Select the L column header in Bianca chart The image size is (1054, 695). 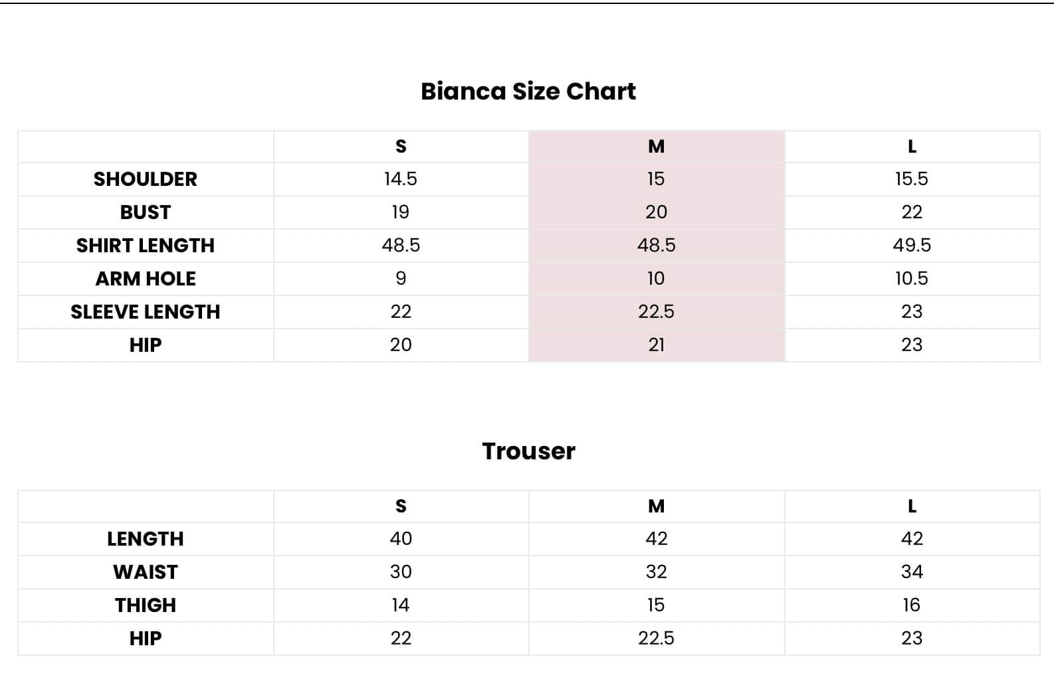(x=912, y=146)
